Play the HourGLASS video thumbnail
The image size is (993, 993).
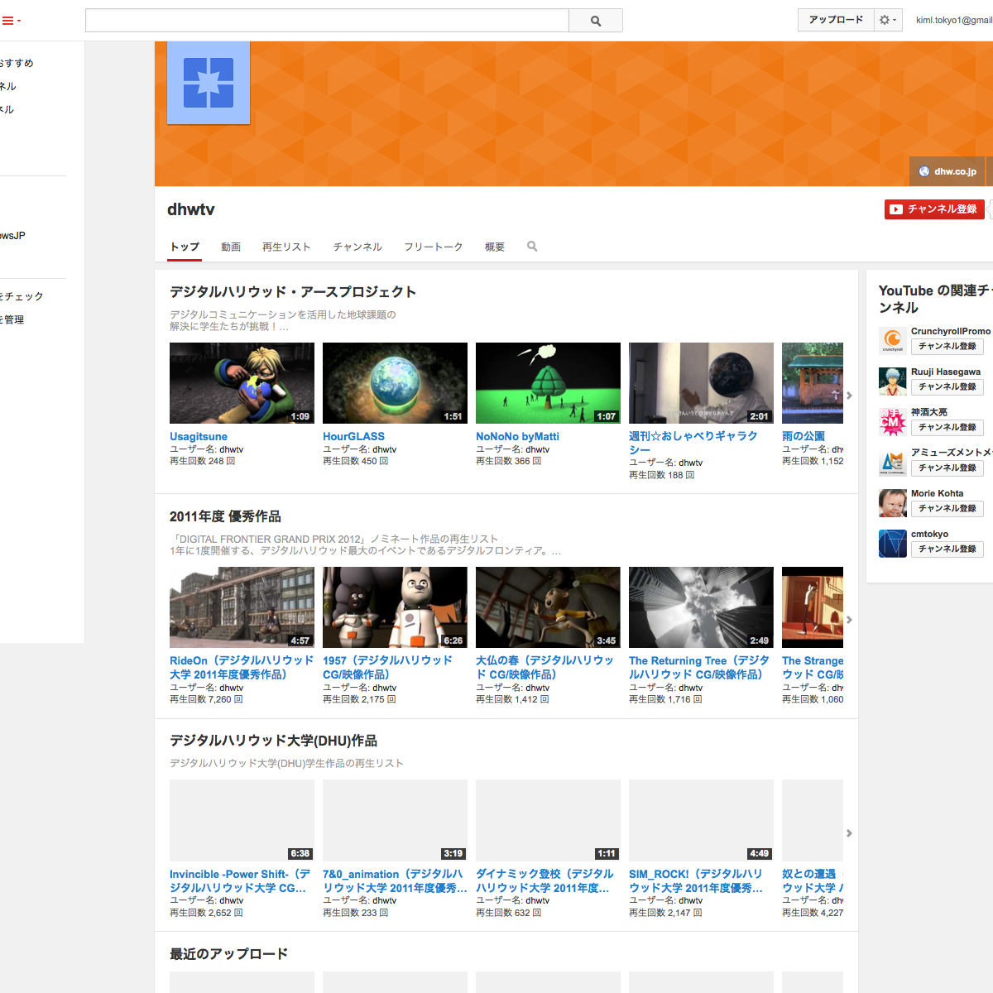pyautogui.click(x=395, y=383)
